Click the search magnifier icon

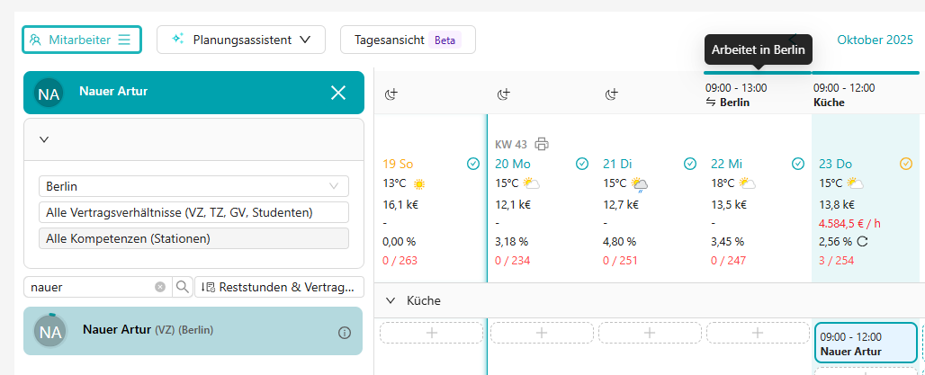[183, 287]
